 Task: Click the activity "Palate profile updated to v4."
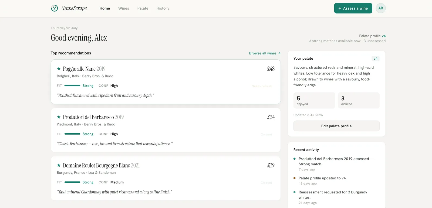point(323,178)
